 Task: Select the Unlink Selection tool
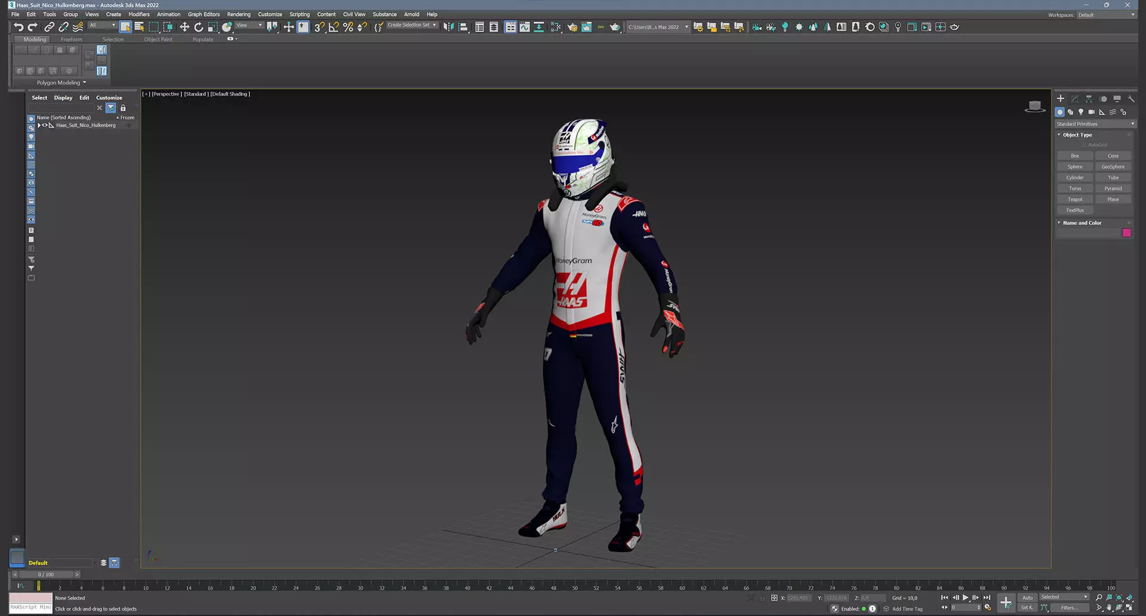coord(63,27)
